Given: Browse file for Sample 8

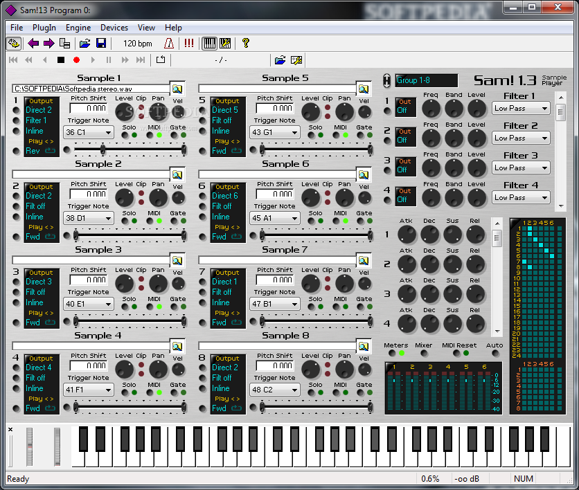Looking at the screenshot, I should 364,347.
